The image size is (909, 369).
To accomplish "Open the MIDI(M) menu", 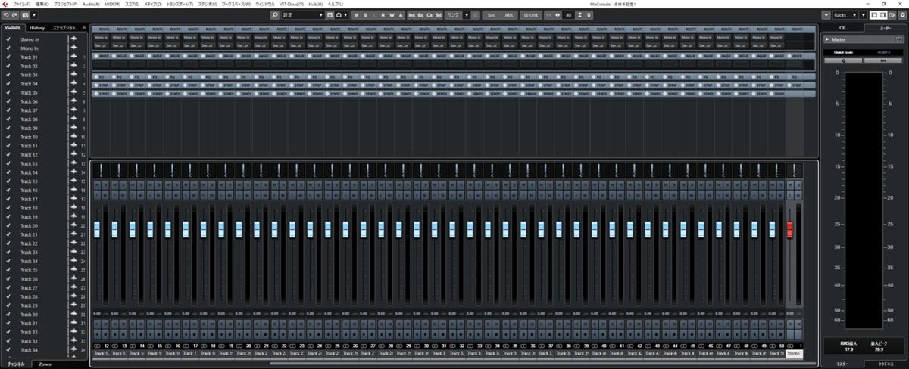I will [x=111, y=4].
